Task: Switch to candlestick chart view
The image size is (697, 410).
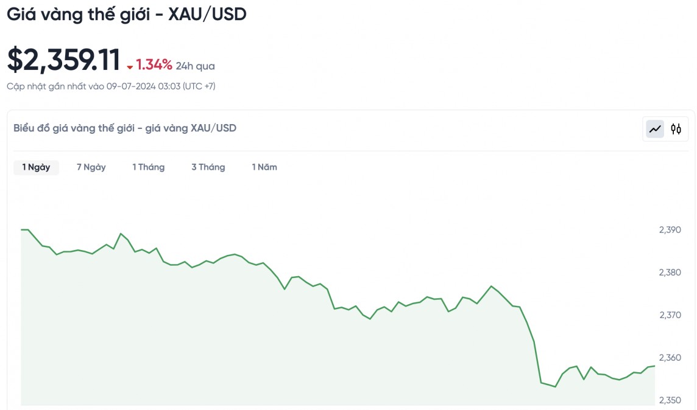Action: (x=676, y=129)
